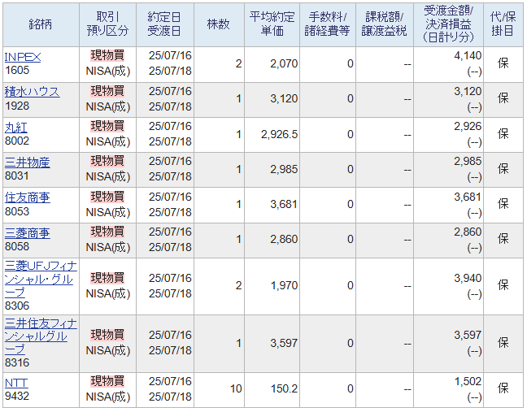Select the 銘柄 column header

pos(41,24)
